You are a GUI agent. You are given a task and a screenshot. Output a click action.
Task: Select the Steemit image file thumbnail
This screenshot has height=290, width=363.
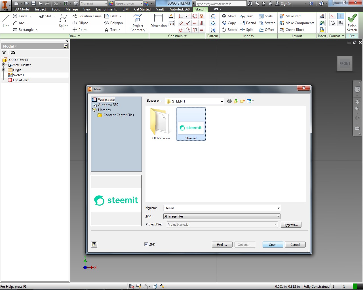click(x=191, y=124)
